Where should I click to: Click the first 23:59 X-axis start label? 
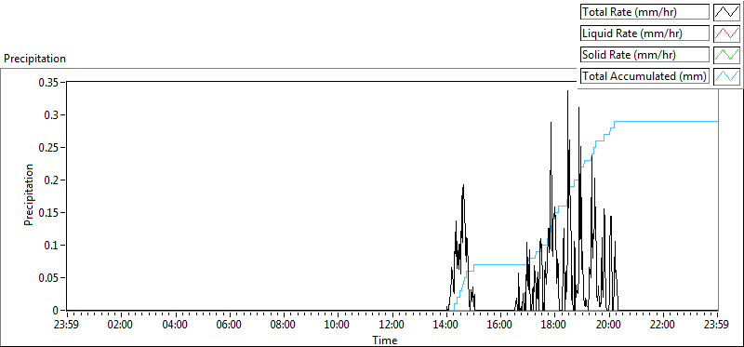[x=67, y=325]
